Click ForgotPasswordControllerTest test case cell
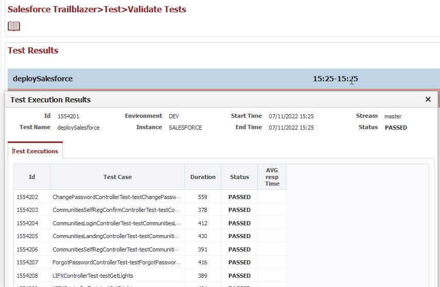440x287 pixels. [117, 262]
